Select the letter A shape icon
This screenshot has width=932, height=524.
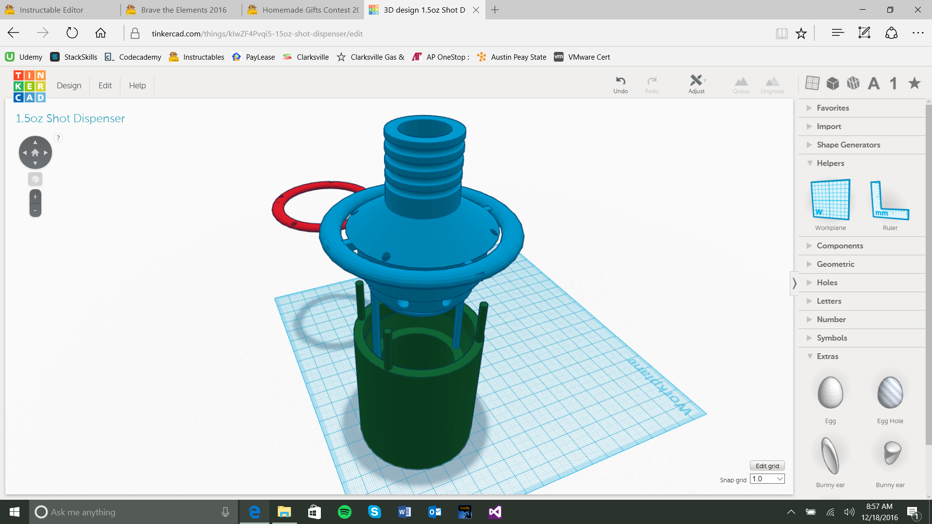pyautogui.click(x=874, y=83)
